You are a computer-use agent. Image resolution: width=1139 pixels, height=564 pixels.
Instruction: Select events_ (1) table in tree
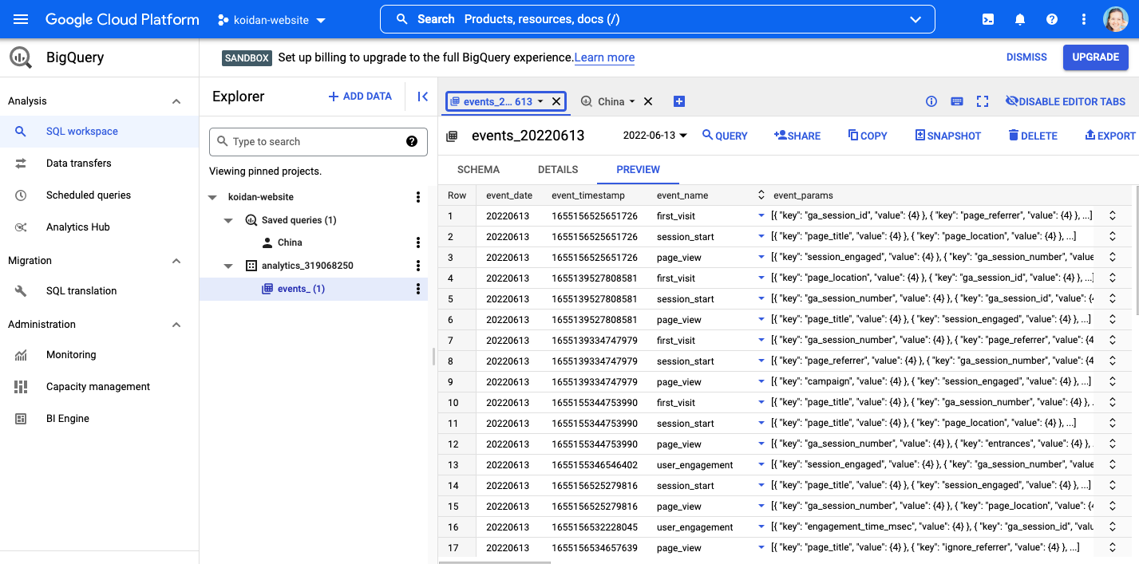click(301, 289)
